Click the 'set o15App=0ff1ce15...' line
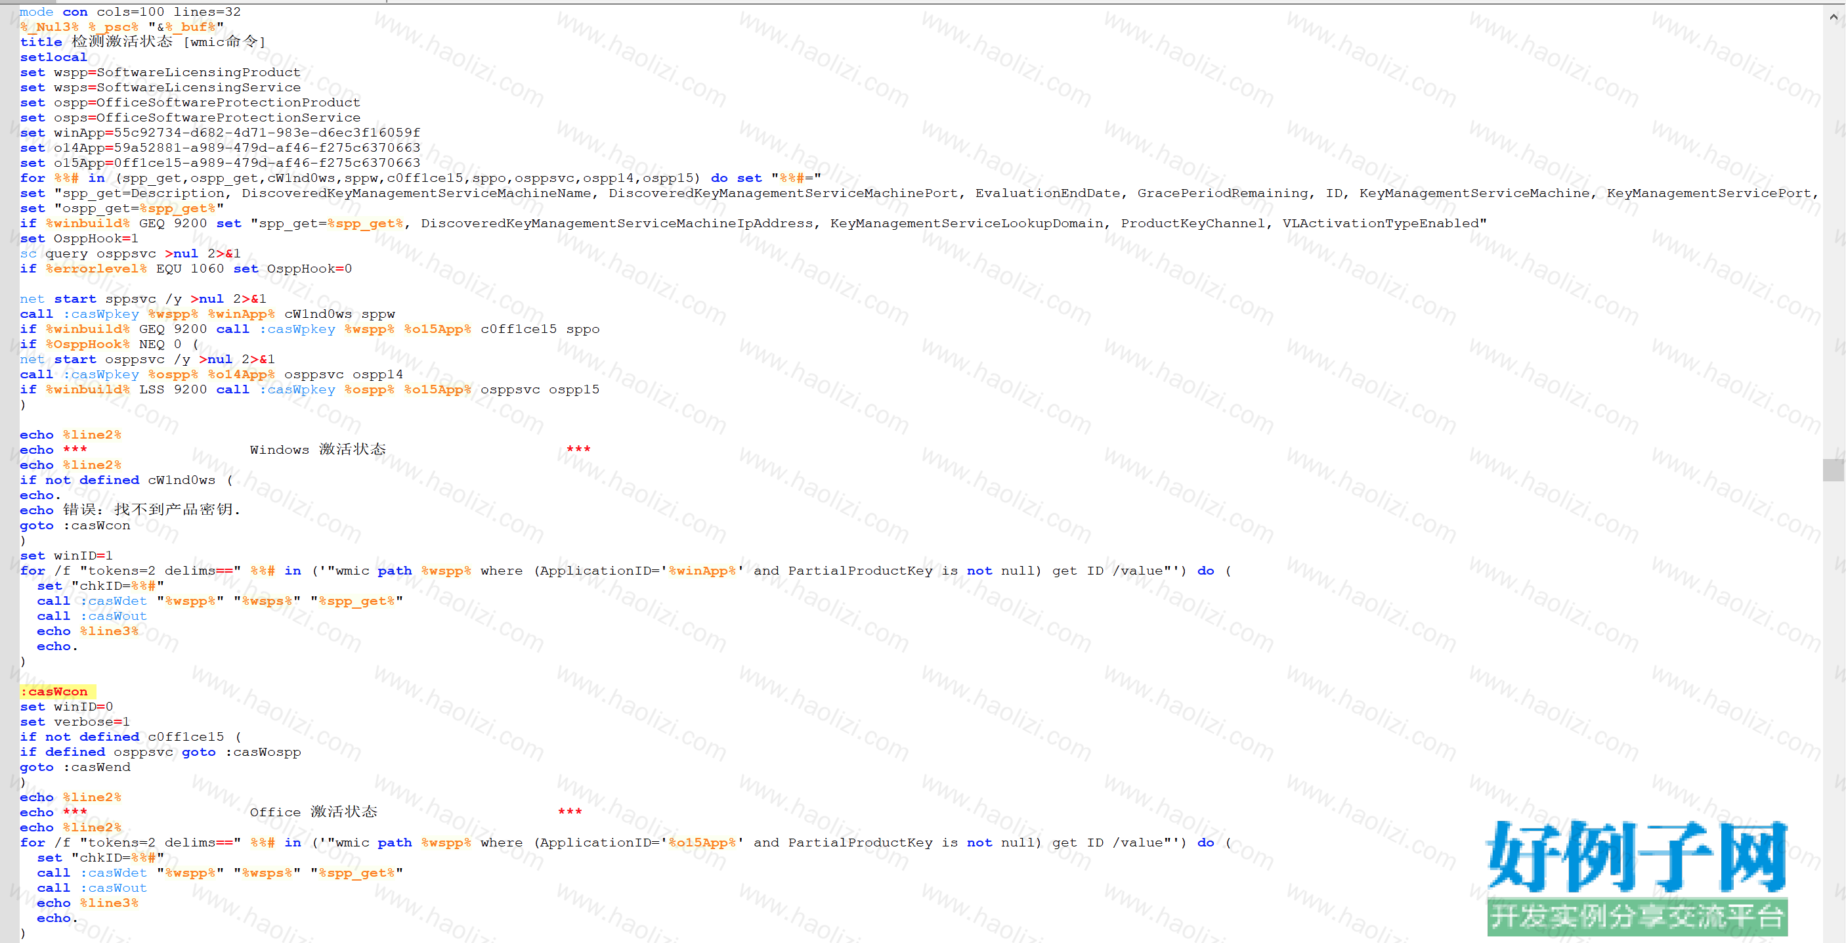Viewport: 1846px width, 943px height. point(220,163)
